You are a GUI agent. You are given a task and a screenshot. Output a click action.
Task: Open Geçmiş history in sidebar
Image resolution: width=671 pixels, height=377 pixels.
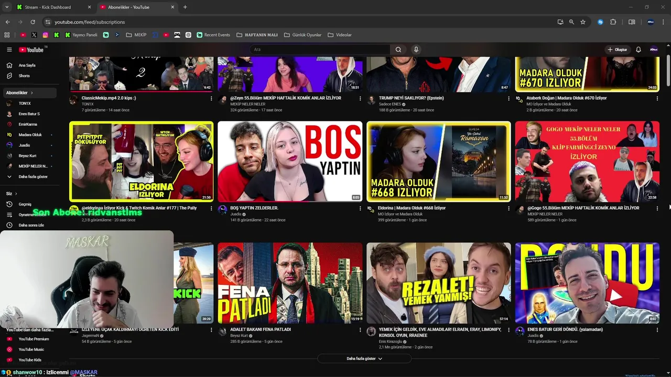coord(25,204)
